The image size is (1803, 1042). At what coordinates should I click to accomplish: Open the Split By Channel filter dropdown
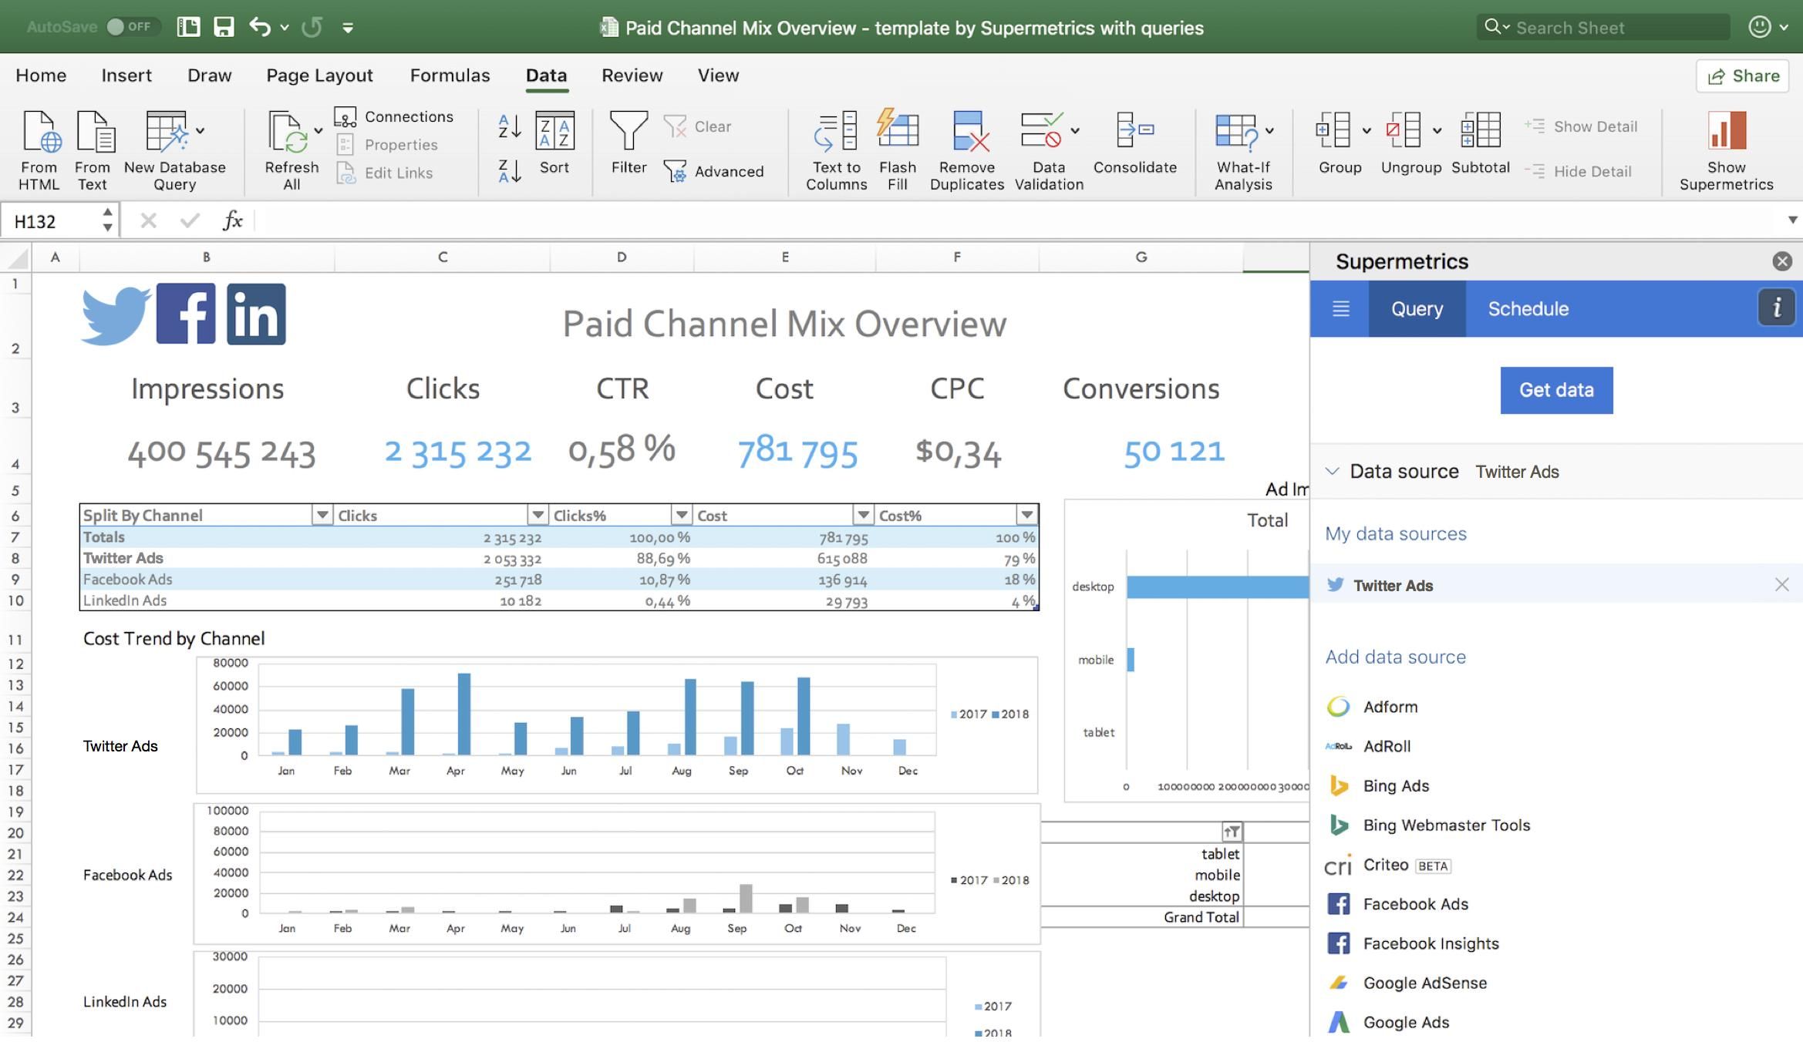(322, 515)
